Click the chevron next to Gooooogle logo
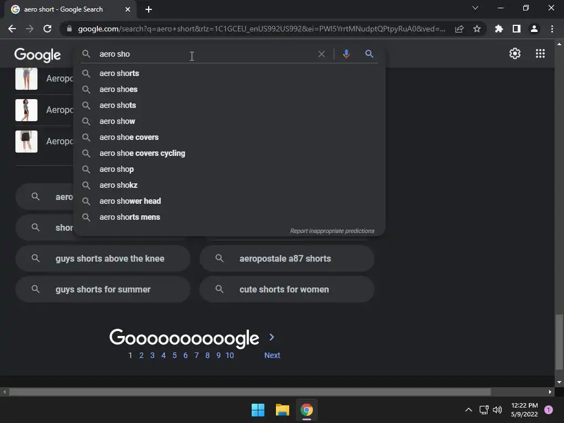This screenshot has height=423, width=564. pyautogui.click(x=272, y=337)
